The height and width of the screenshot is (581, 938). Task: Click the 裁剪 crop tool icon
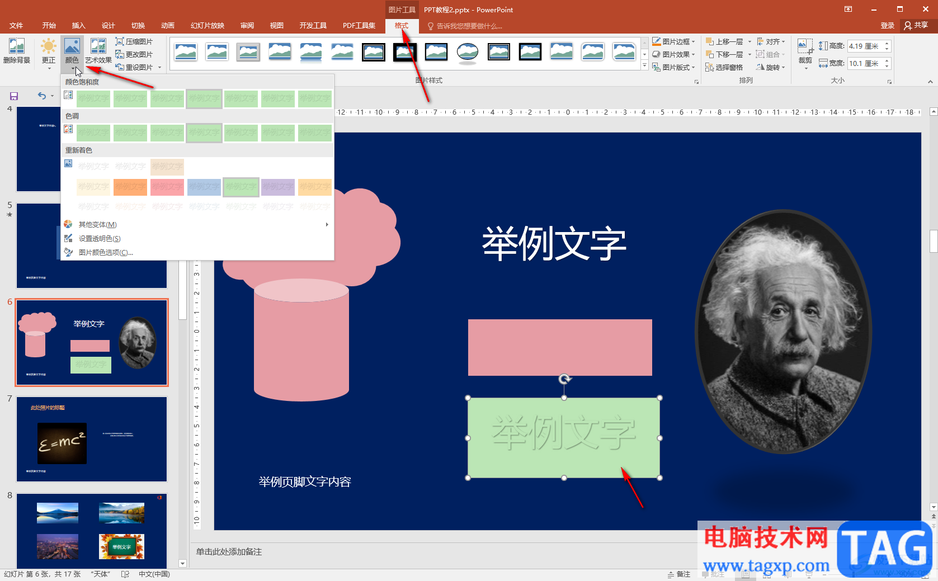[805, 46]
